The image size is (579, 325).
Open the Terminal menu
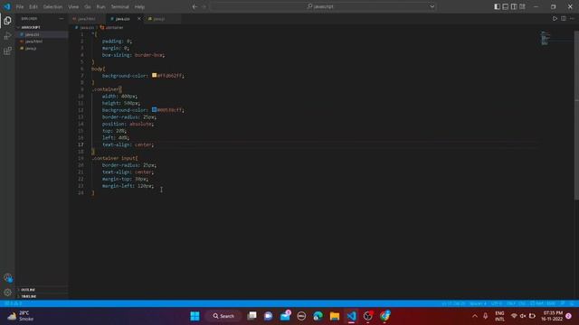pyautogui.click(x=120, y=6)
